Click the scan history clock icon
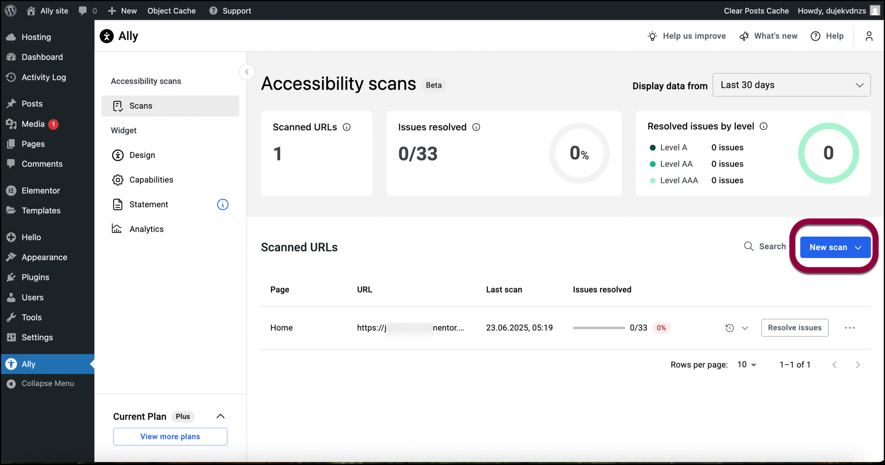Screen dimensions: 885x465 point(729,328)
